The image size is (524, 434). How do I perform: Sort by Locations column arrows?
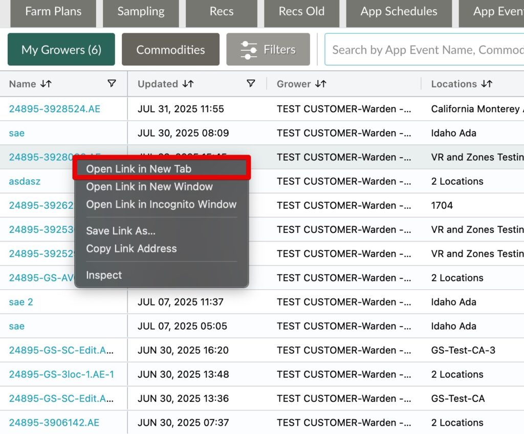(487, 83)
